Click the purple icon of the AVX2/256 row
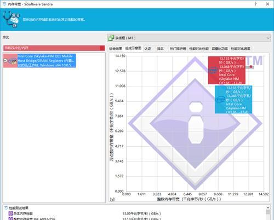This screenshot has width=274, height=220. pos(11,218)
